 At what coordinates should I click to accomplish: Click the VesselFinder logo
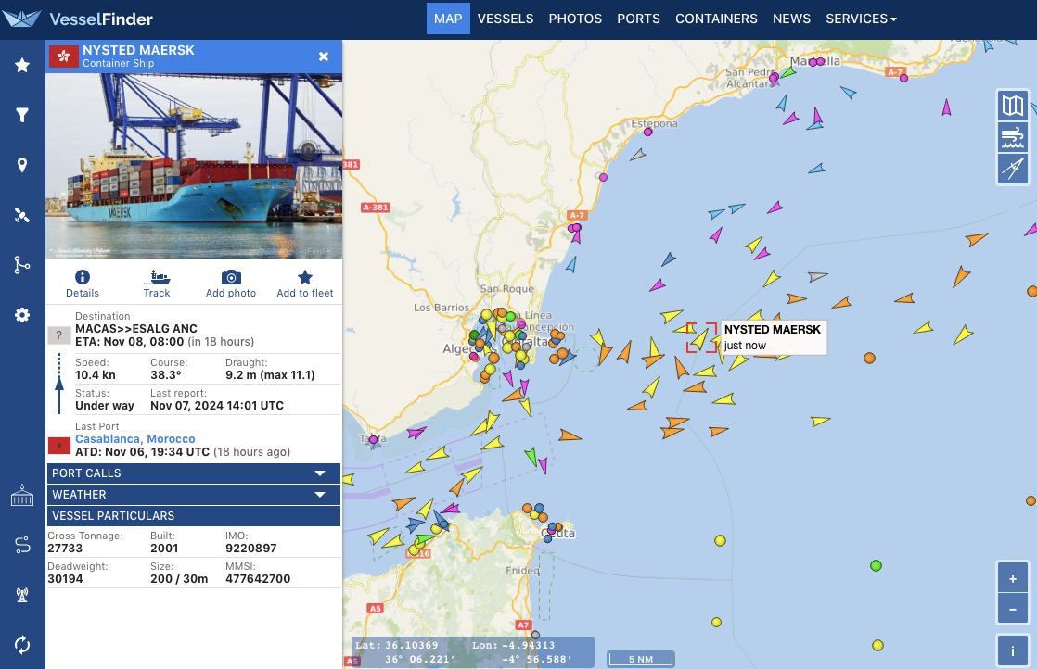click(x=78, y=19)
